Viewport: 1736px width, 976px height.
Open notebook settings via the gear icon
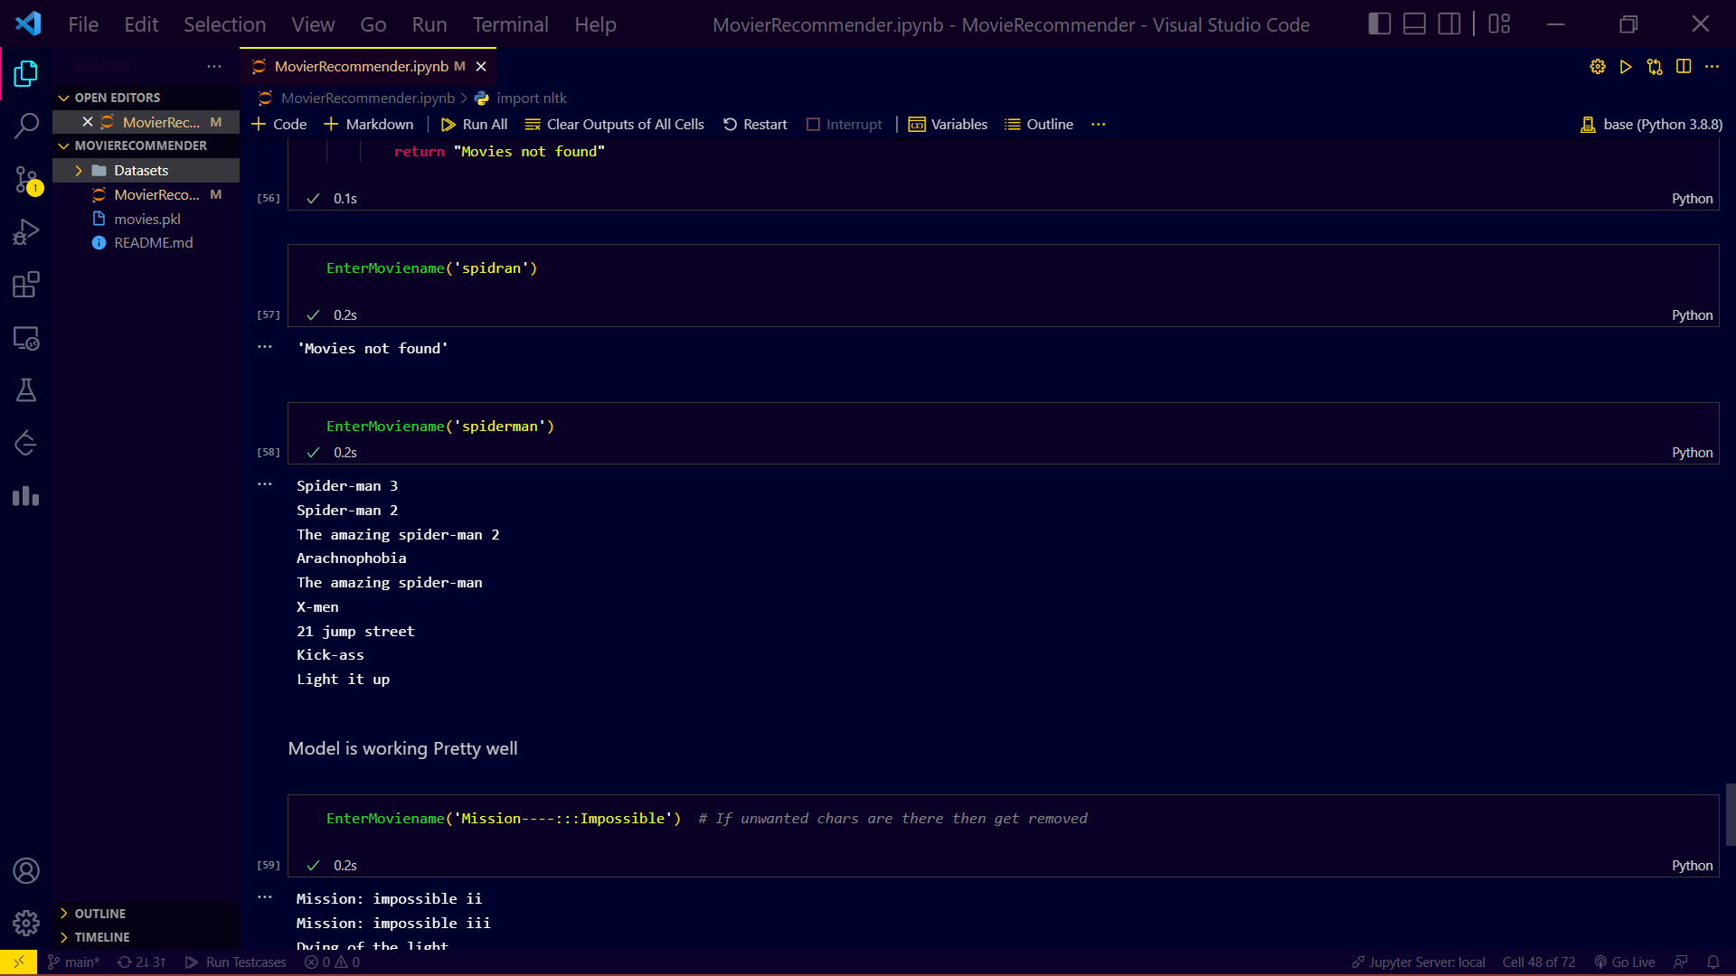pyautogui.click(x=1597, y=66)
